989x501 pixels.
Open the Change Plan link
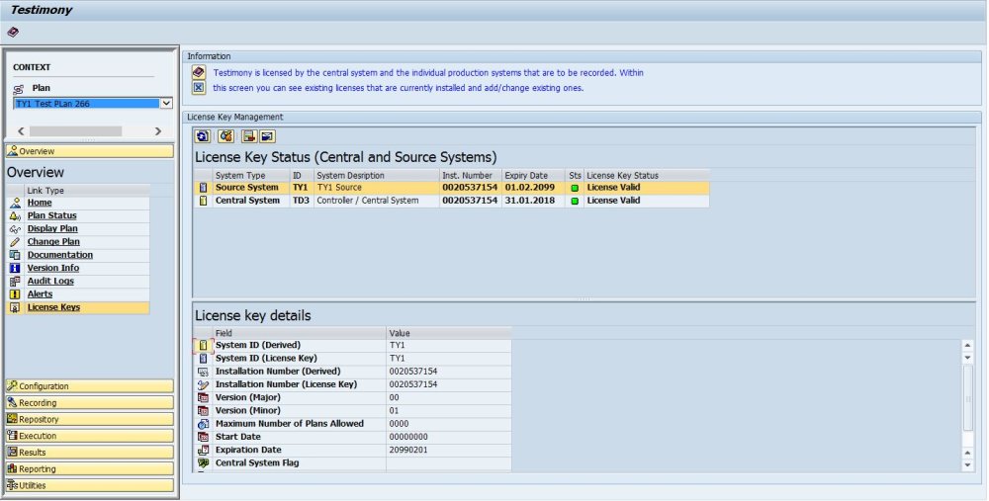click(x=53, y=242)
